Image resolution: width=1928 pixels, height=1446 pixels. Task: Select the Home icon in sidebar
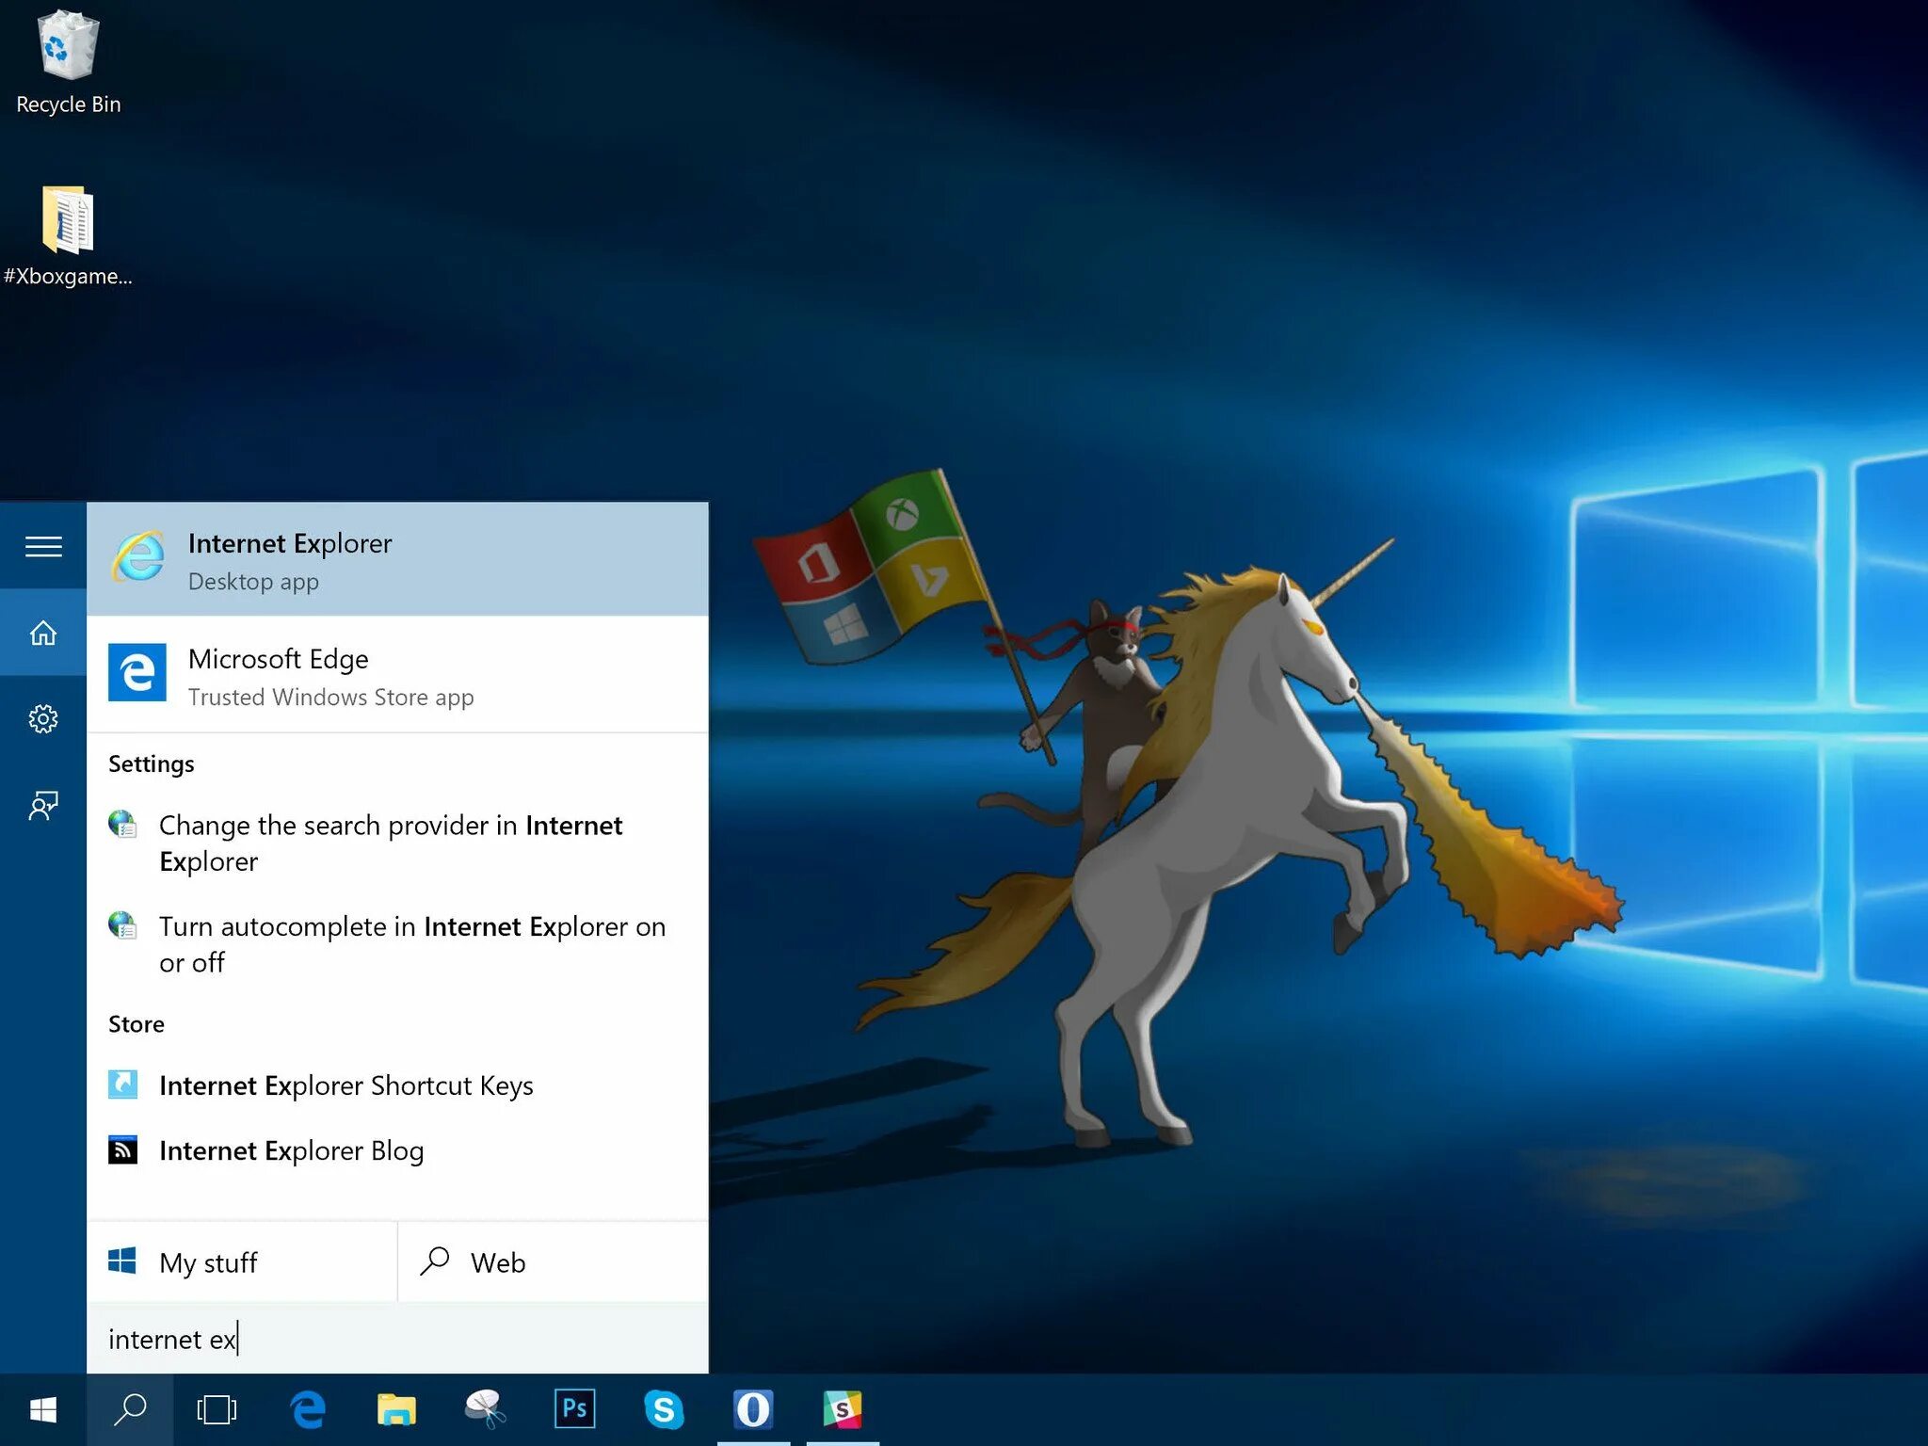(43, 633)
